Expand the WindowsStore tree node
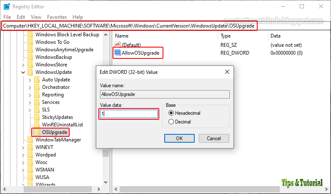The width and height of the screenshot is (331, 194). tap(23, 65)
